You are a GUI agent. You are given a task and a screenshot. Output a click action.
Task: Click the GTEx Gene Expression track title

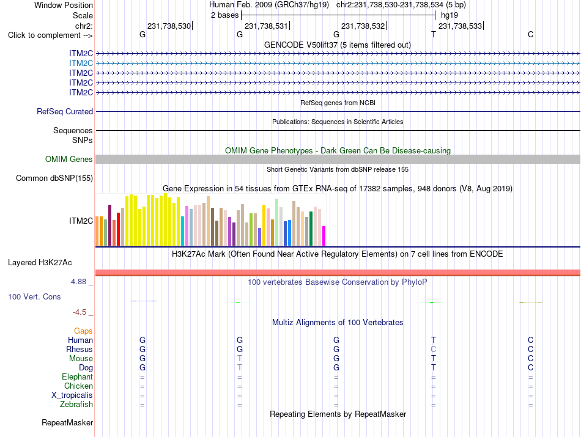click(x=338, y=188)
